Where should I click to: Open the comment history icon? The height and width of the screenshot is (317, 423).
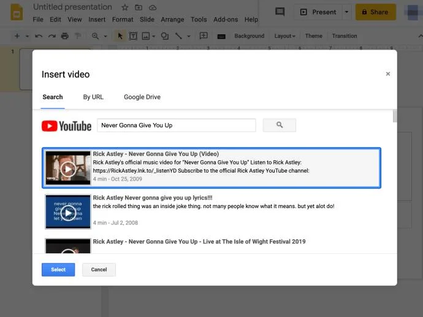click(x=280, y=12)
